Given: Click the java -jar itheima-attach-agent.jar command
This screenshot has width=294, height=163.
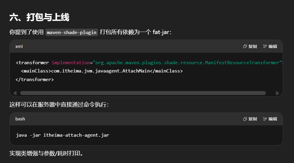Looking at the screenshot, I should 63,135.
